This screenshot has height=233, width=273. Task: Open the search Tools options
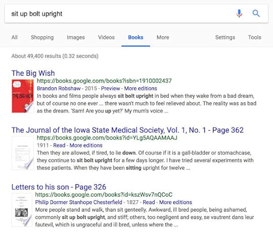254,37
